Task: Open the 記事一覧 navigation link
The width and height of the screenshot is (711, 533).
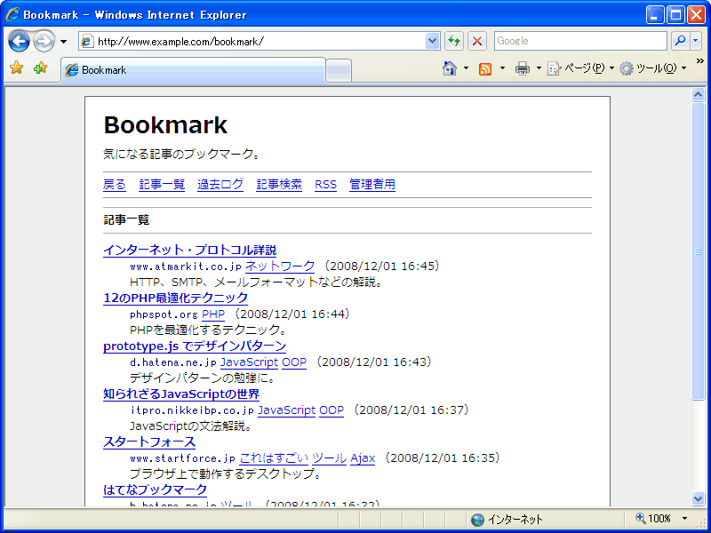Action: (162, 185)
